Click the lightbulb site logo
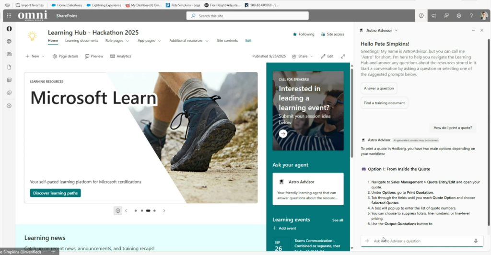 32,36
